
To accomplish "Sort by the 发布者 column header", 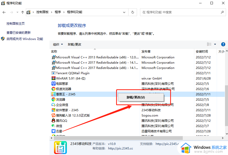I will [x=146, y=52].
